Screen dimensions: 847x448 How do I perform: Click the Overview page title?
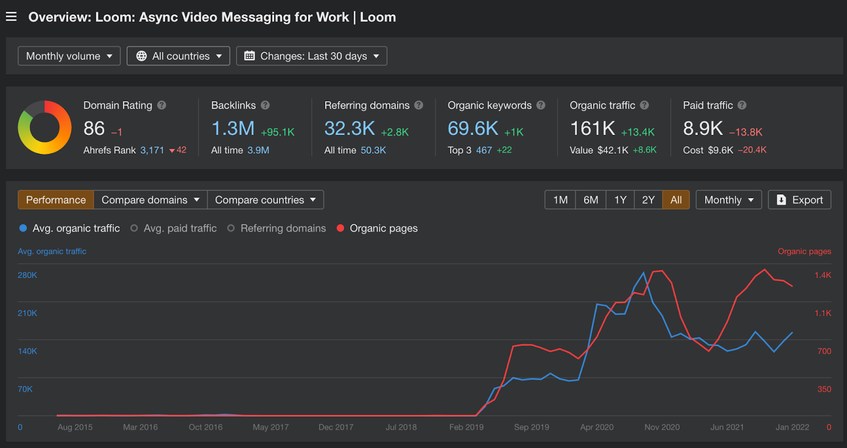pyautogui.click(x=212, y=17)
